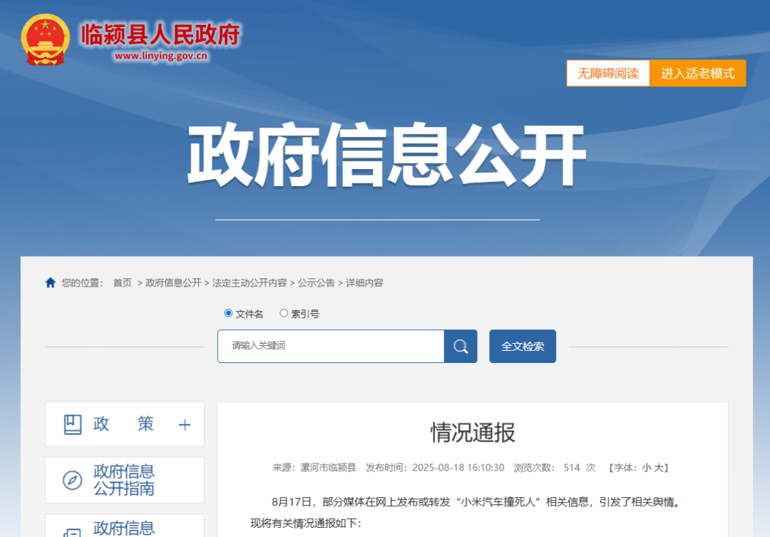Expand the 政策 panel via plus icon
770x537 pixels.
pos(185,424)
